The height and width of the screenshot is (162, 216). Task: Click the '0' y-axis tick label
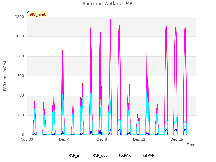pyautogui.click(x=23, y=135)
